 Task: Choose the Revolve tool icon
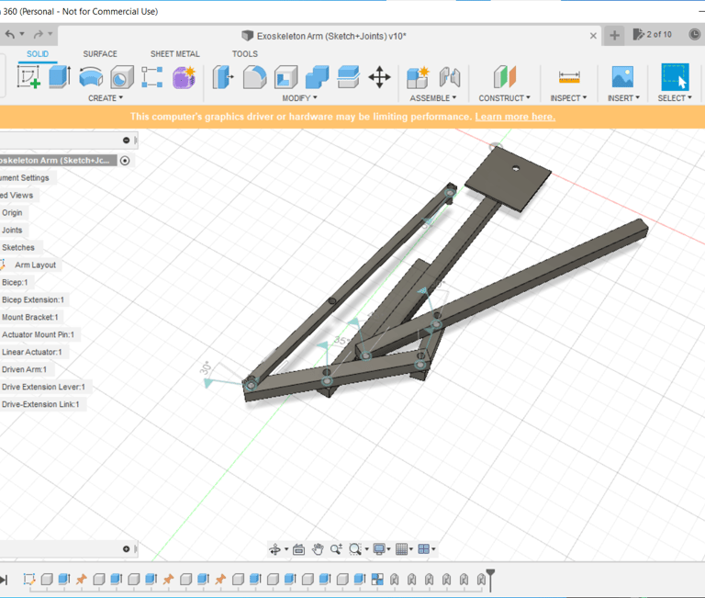[91, 77]
